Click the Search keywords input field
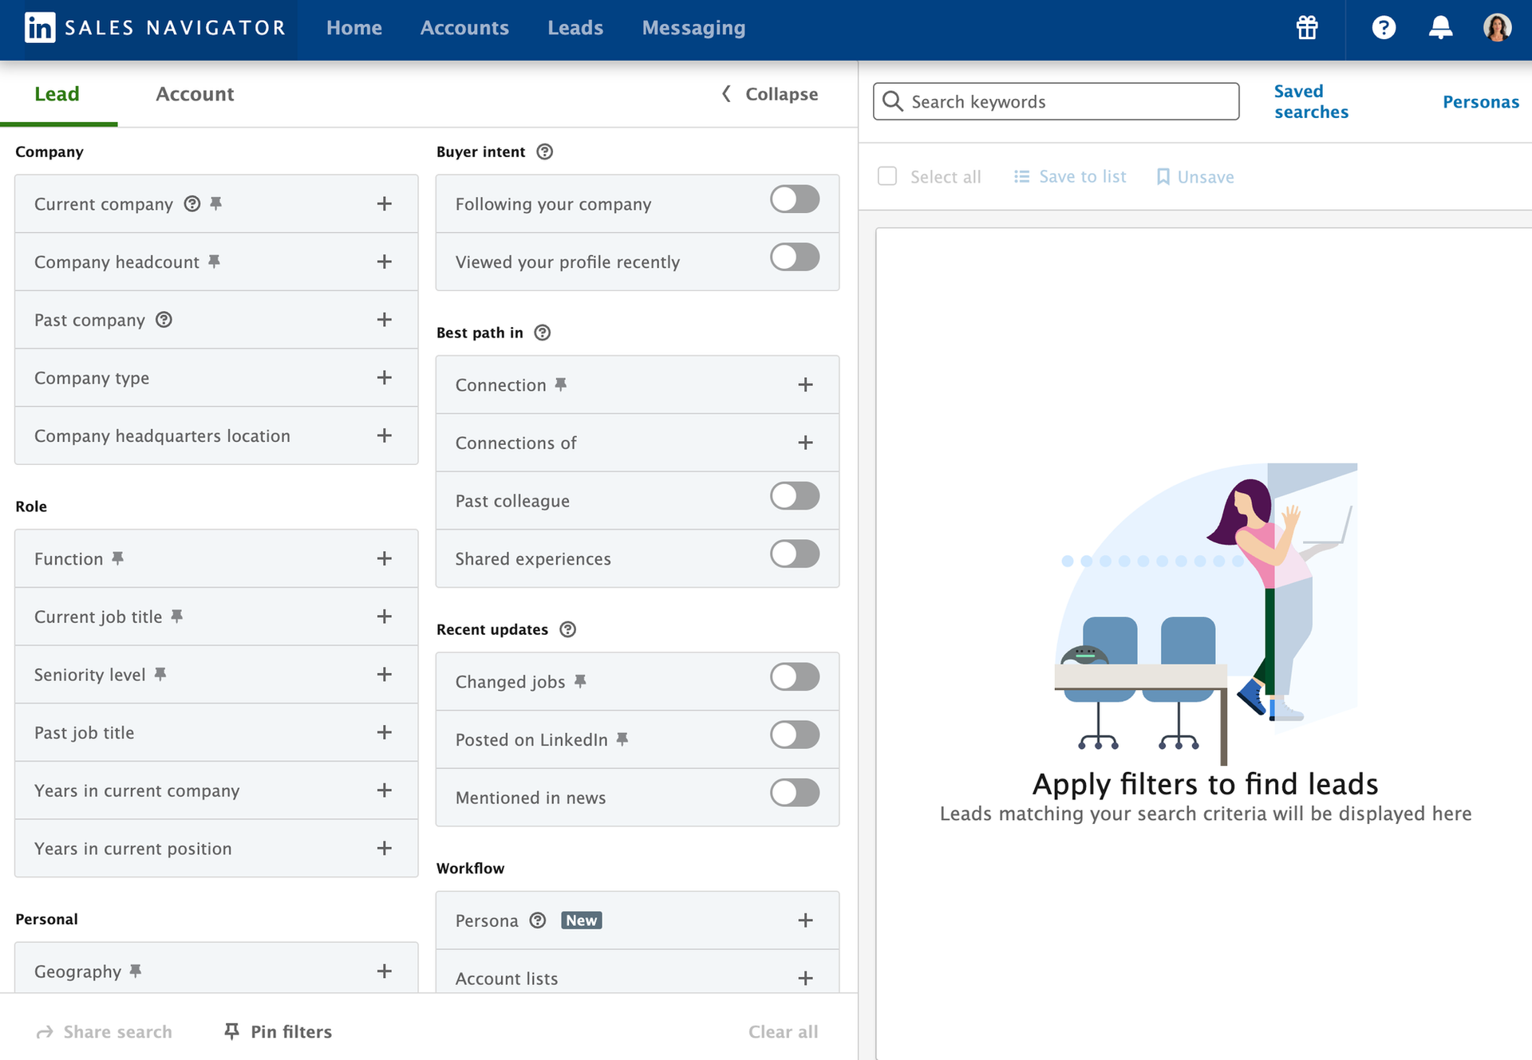 (1055, 101)
